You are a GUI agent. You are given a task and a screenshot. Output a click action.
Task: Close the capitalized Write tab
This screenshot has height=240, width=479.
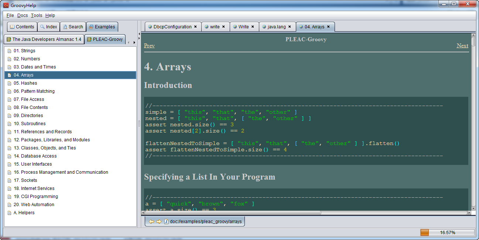pyautogui.click(x=253, y=27)
